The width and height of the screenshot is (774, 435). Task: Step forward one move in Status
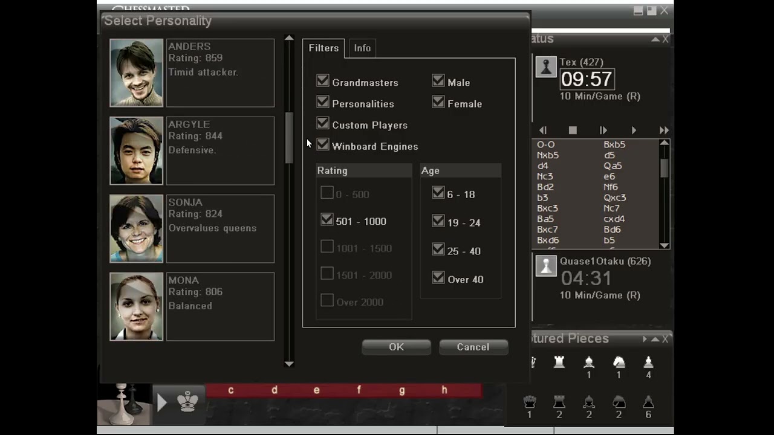pos(603,130)
